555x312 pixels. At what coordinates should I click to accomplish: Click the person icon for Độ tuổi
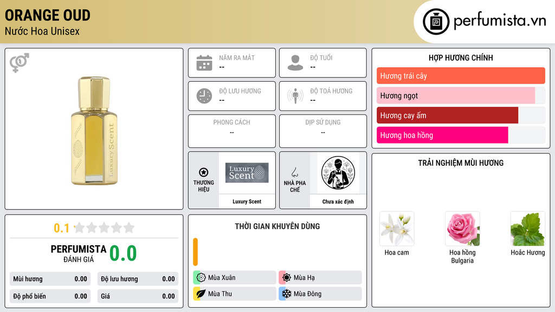[295, 63]
